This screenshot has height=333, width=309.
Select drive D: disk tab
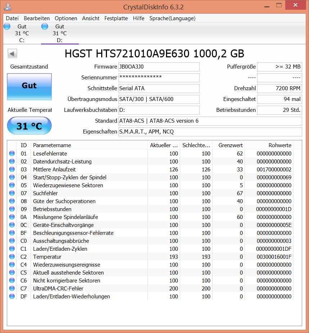click(60, 33)
